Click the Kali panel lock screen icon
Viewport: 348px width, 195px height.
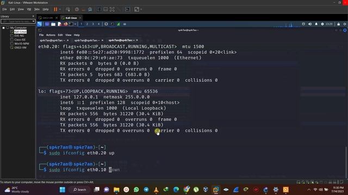pyautogui.click(x=338, y=24)
